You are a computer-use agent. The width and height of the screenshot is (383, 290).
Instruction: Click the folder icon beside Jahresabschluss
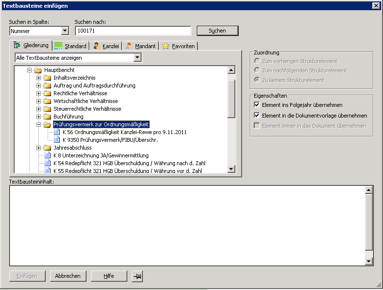click(48, 148)
